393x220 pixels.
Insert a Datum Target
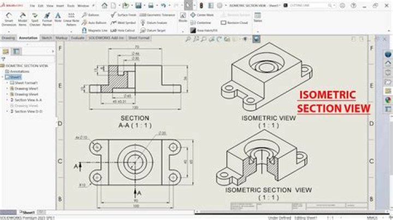click(x=153, y=30)
